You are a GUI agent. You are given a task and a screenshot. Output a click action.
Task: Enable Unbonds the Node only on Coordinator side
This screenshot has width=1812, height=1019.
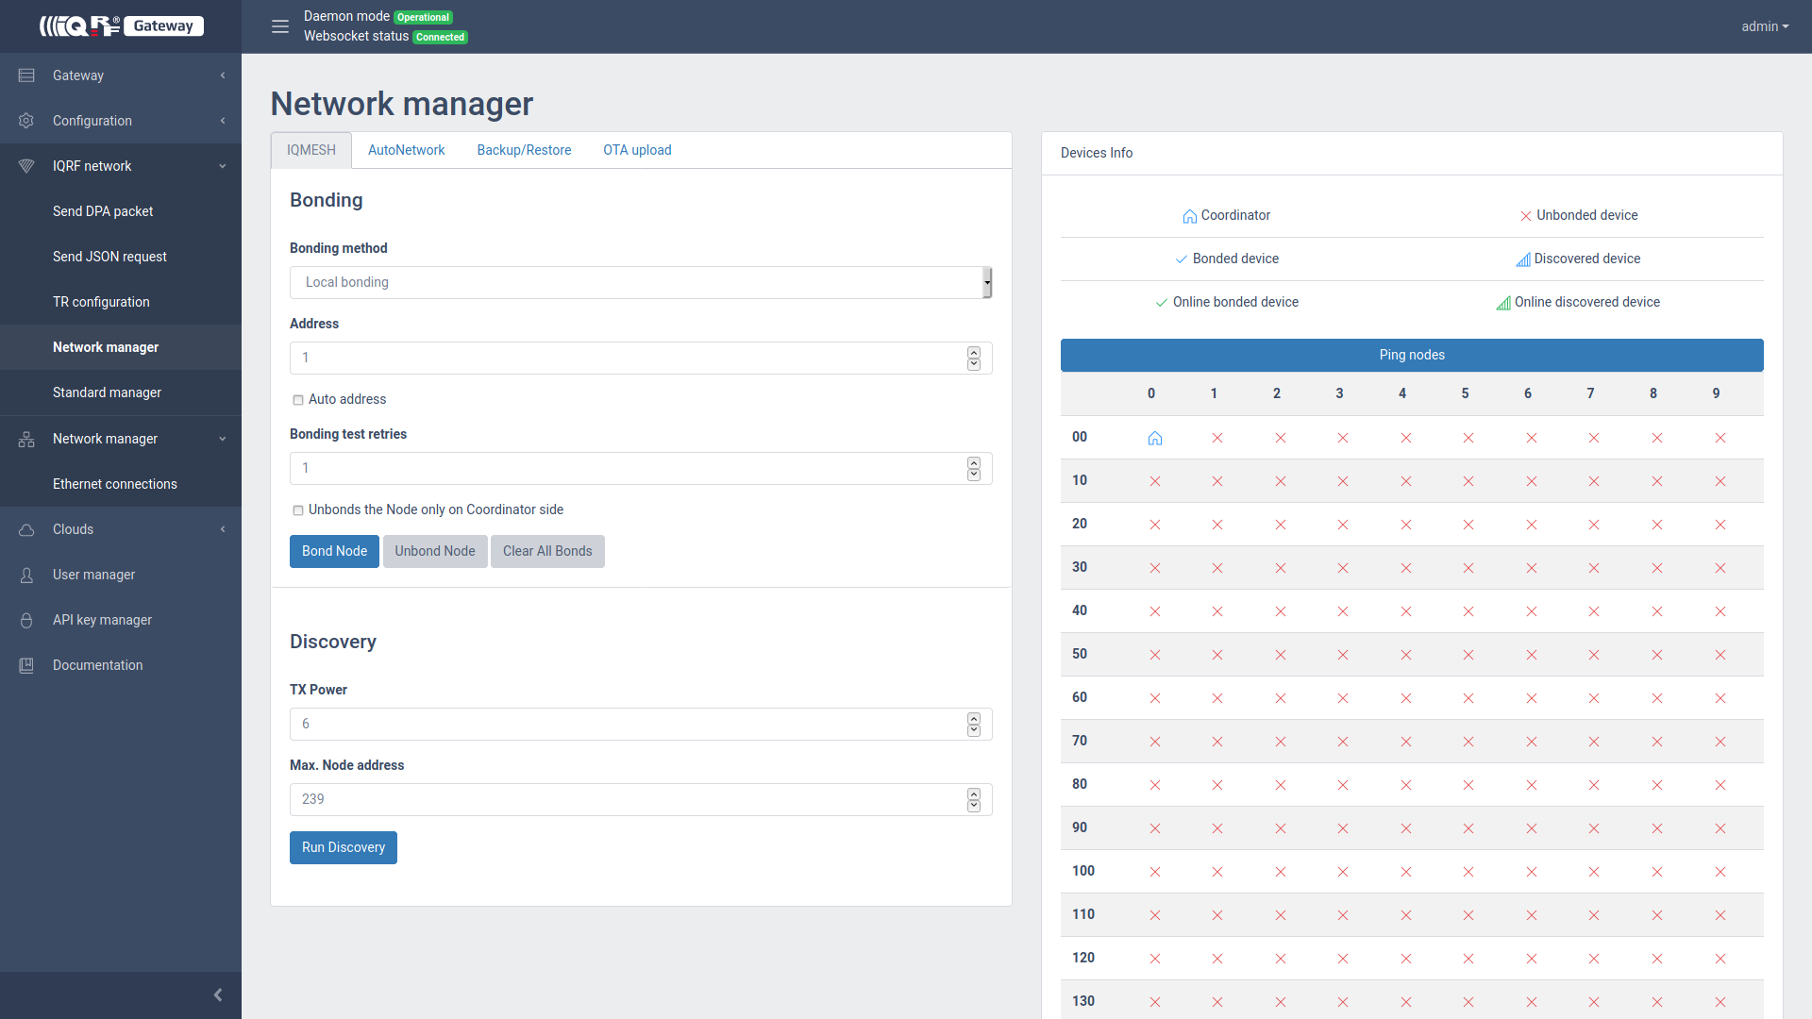tap(296, 510)
